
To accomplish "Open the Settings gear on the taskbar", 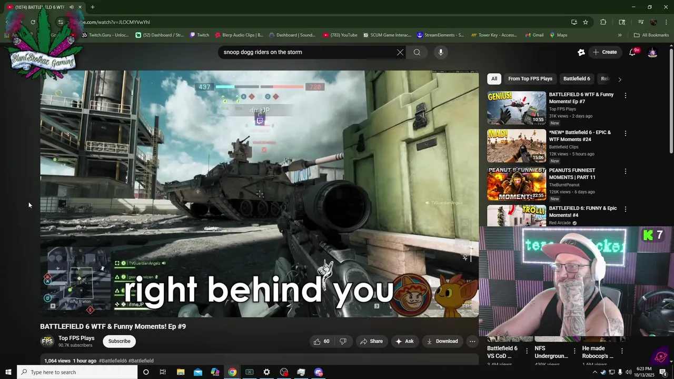I will (x=267, y=372).
